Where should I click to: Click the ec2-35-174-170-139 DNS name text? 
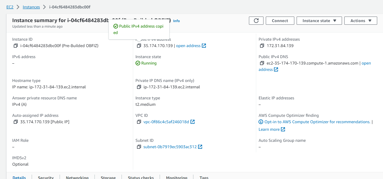313,63
